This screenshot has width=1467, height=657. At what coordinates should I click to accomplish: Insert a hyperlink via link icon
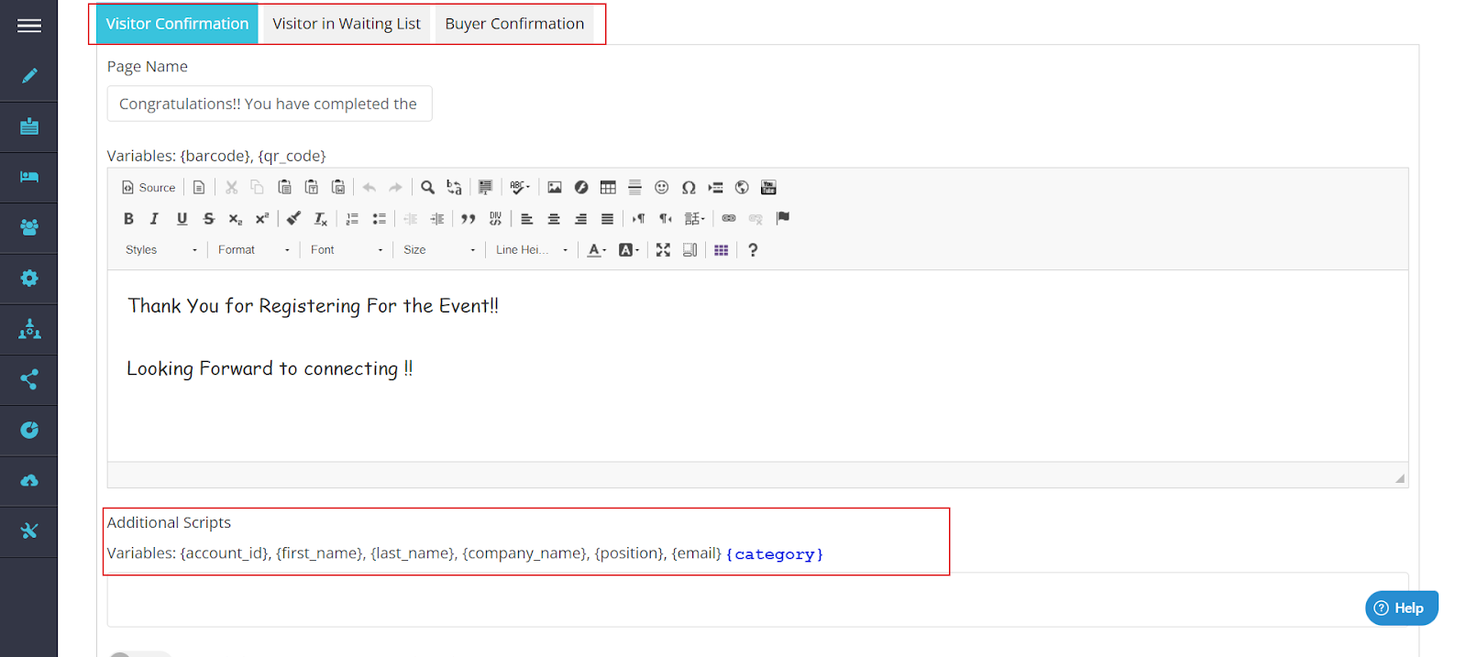point(729,218)
